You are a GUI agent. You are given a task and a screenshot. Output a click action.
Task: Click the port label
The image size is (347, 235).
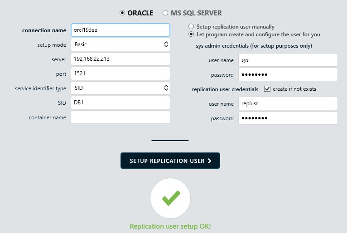(x=61, y=74)
